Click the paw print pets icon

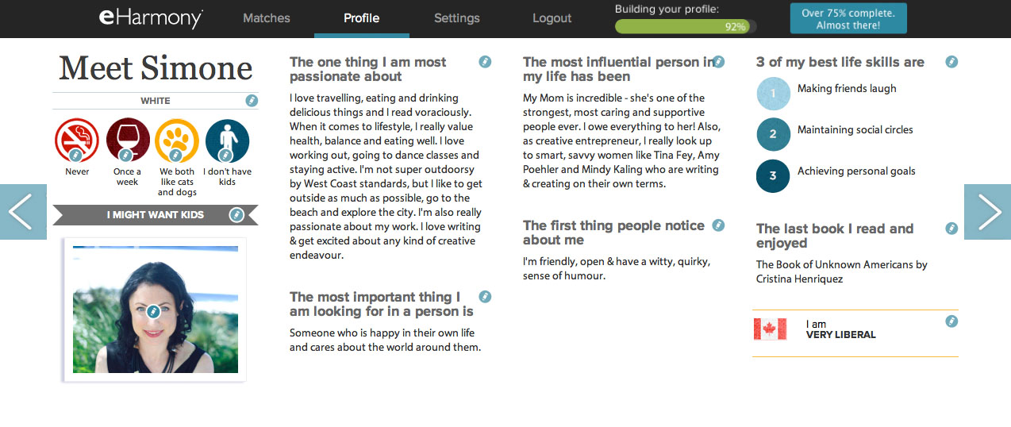point(177,140)
